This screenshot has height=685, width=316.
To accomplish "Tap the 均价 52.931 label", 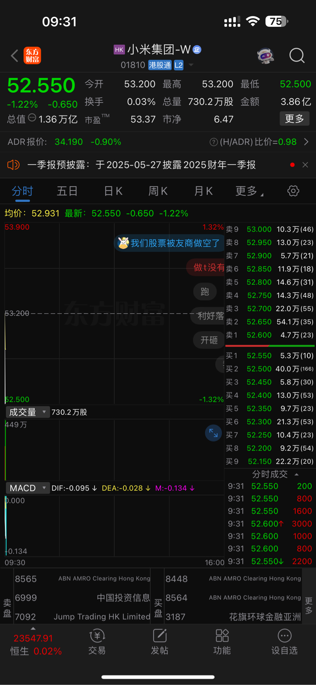I will pos(32,214).
